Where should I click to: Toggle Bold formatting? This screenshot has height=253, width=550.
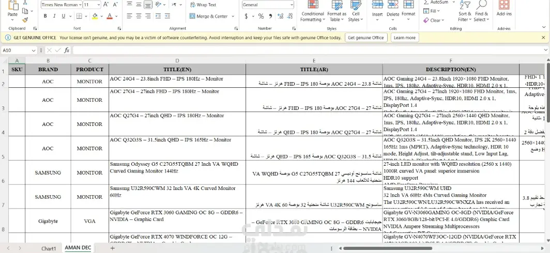pyautogui.click(x=45, y=16)
